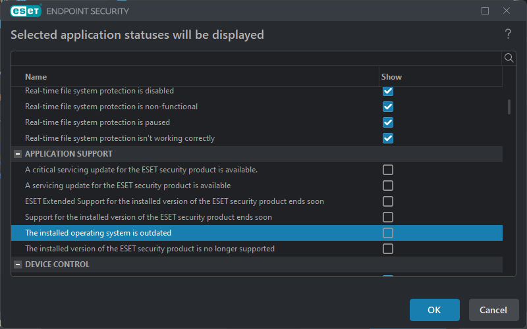Screen dimensions: 527x329
Task: Click the search magnifier icon
Action: pos(509,58)
